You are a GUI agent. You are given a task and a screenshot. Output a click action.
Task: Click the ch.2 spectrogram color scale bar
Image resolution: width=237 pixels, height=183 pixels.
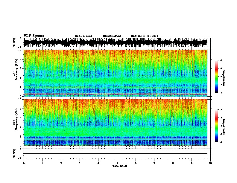click(217, 126)
